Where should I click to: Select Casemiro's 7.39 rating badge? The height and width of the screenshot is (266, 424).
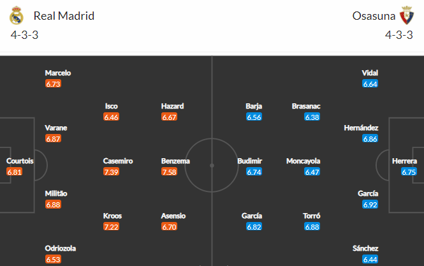pyautogui.click(x=111, y=172)
